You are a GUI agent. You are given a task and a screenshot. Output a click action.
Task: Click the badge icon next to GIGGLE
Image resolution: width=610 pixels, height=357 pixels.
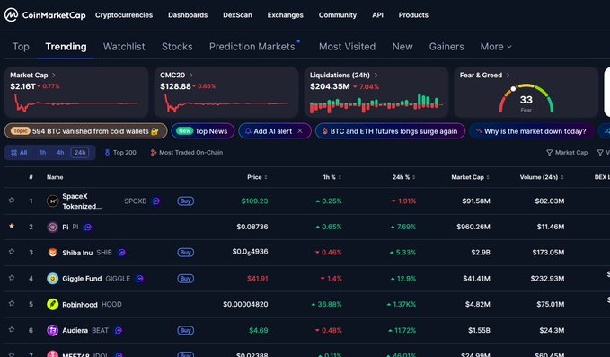pyautogui.click(x=139, y=279)
